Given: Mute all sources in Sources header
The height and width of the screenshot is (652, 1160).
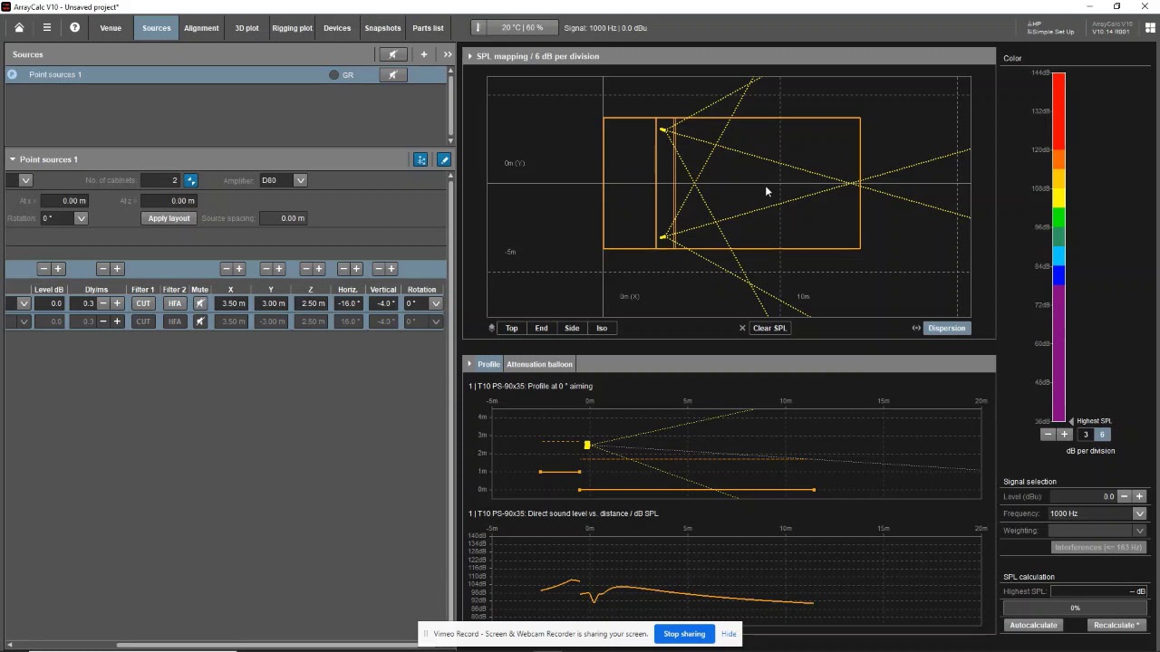Looking at the screenshot, I should (392, 54).
